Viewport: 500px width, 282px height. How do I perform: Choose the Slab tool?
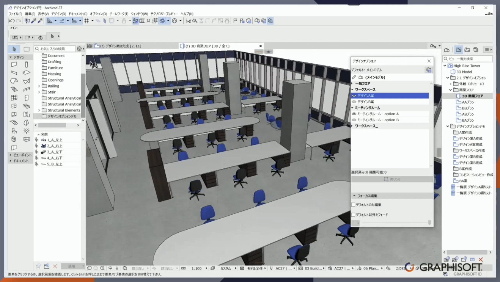(26, 73)
